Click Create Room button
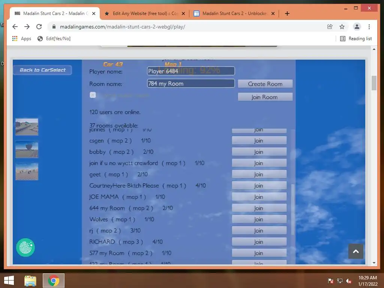 point(265,84)
